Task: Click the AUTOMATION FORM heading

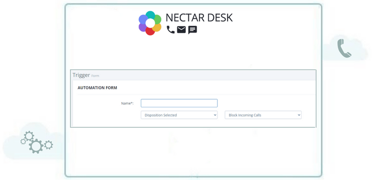Action: pyautogui.click(x=97, y=88)
